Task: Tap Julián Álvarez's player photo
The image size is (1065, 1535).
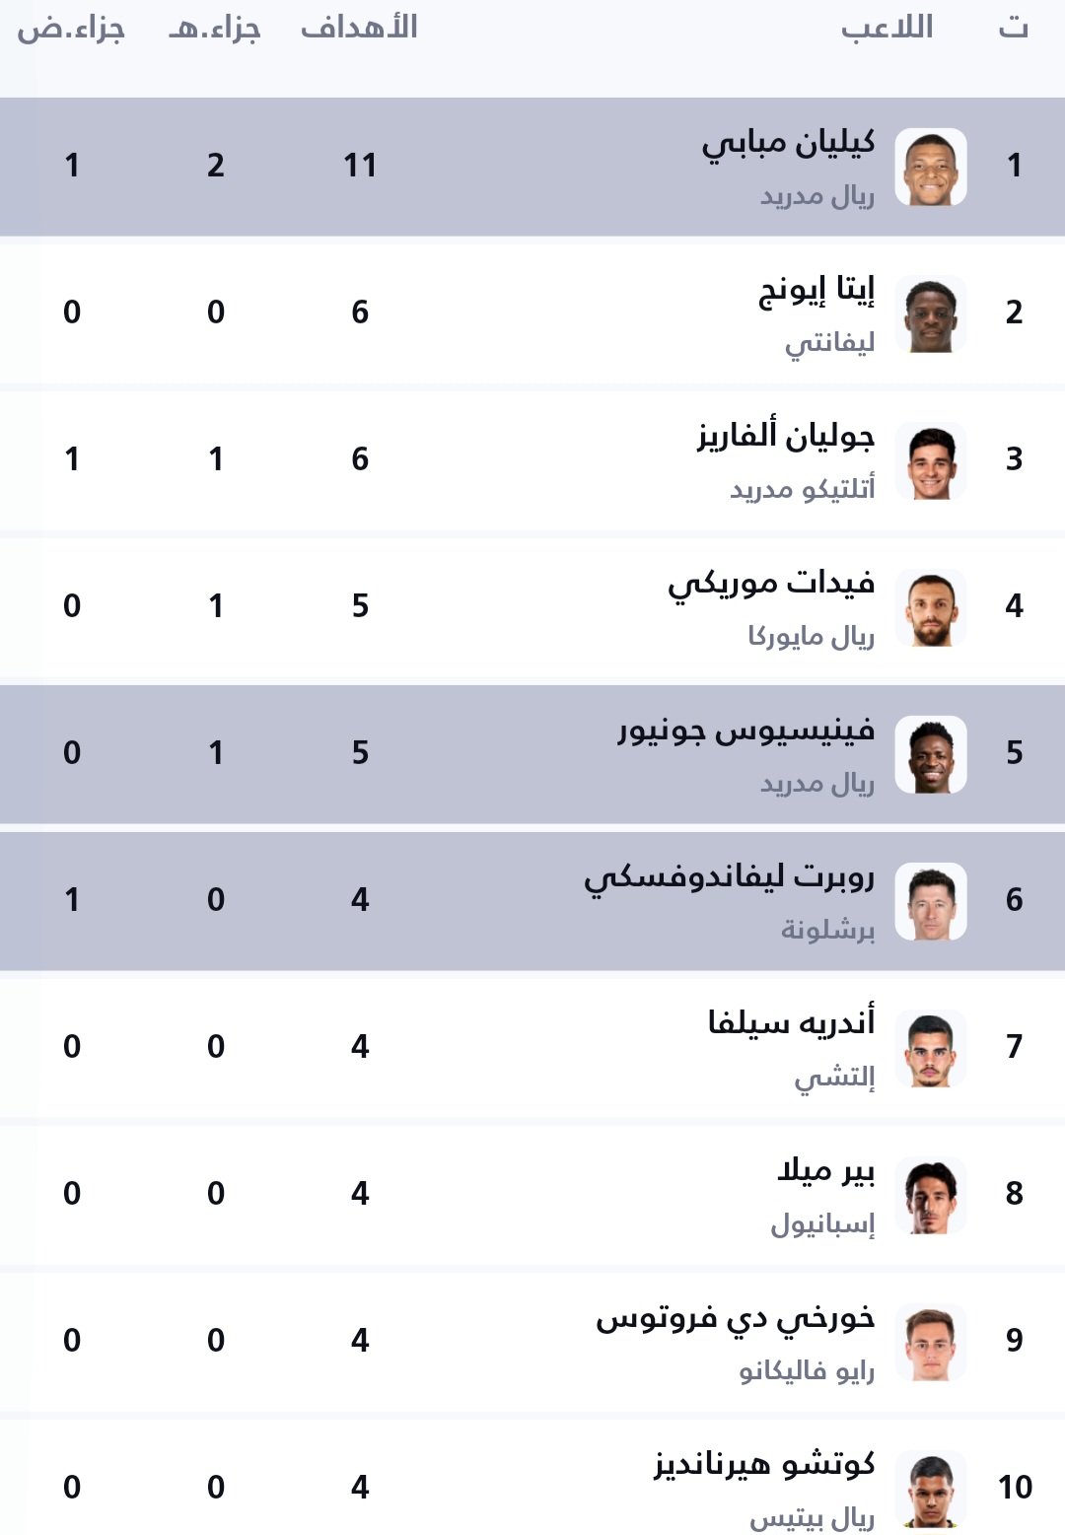Action: pyautogui.click(x=930, y=460)
